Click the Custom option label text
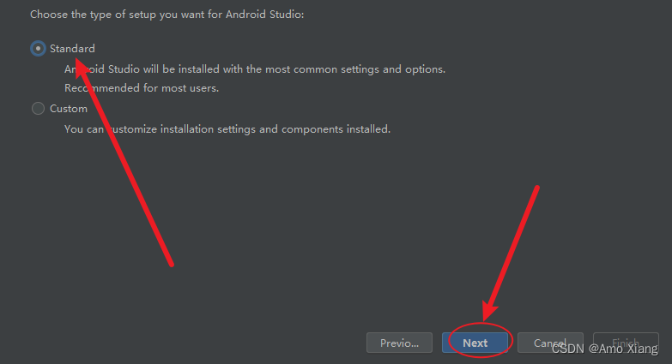 click(69, 109)
